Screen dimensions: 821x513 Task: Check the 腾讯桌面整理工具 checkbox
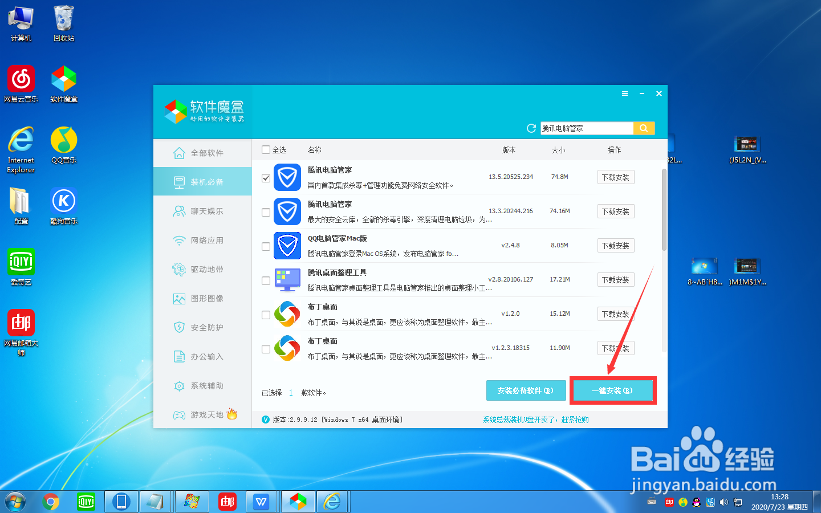point(266,280)
